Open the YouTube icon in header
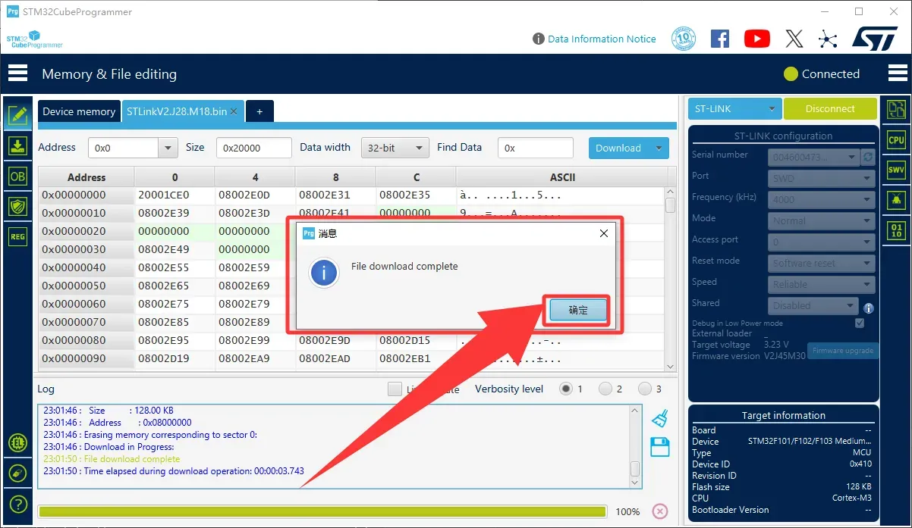 pos(756,39)
